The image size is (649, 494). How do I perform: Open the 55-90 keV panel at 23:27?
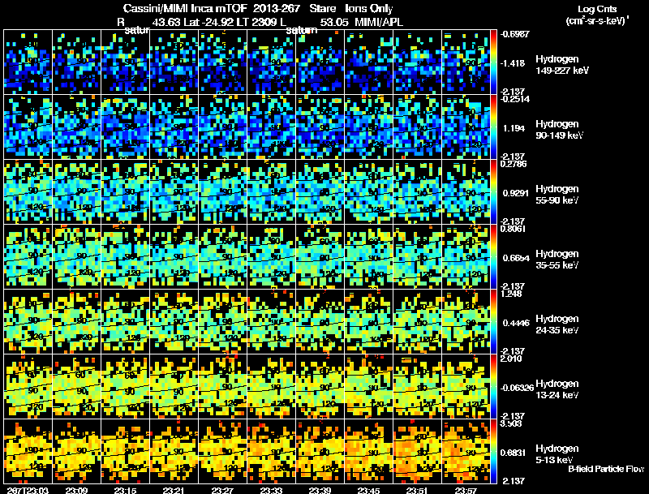click(x=222, y=191)
